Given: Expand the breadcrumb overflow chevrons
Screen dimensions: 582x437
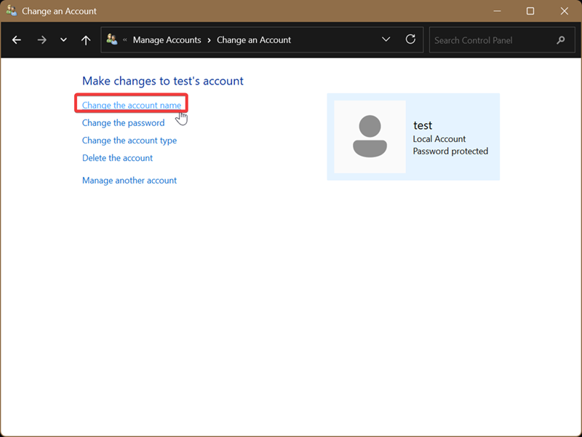Looking at the screenshot, I should point(124,40).
